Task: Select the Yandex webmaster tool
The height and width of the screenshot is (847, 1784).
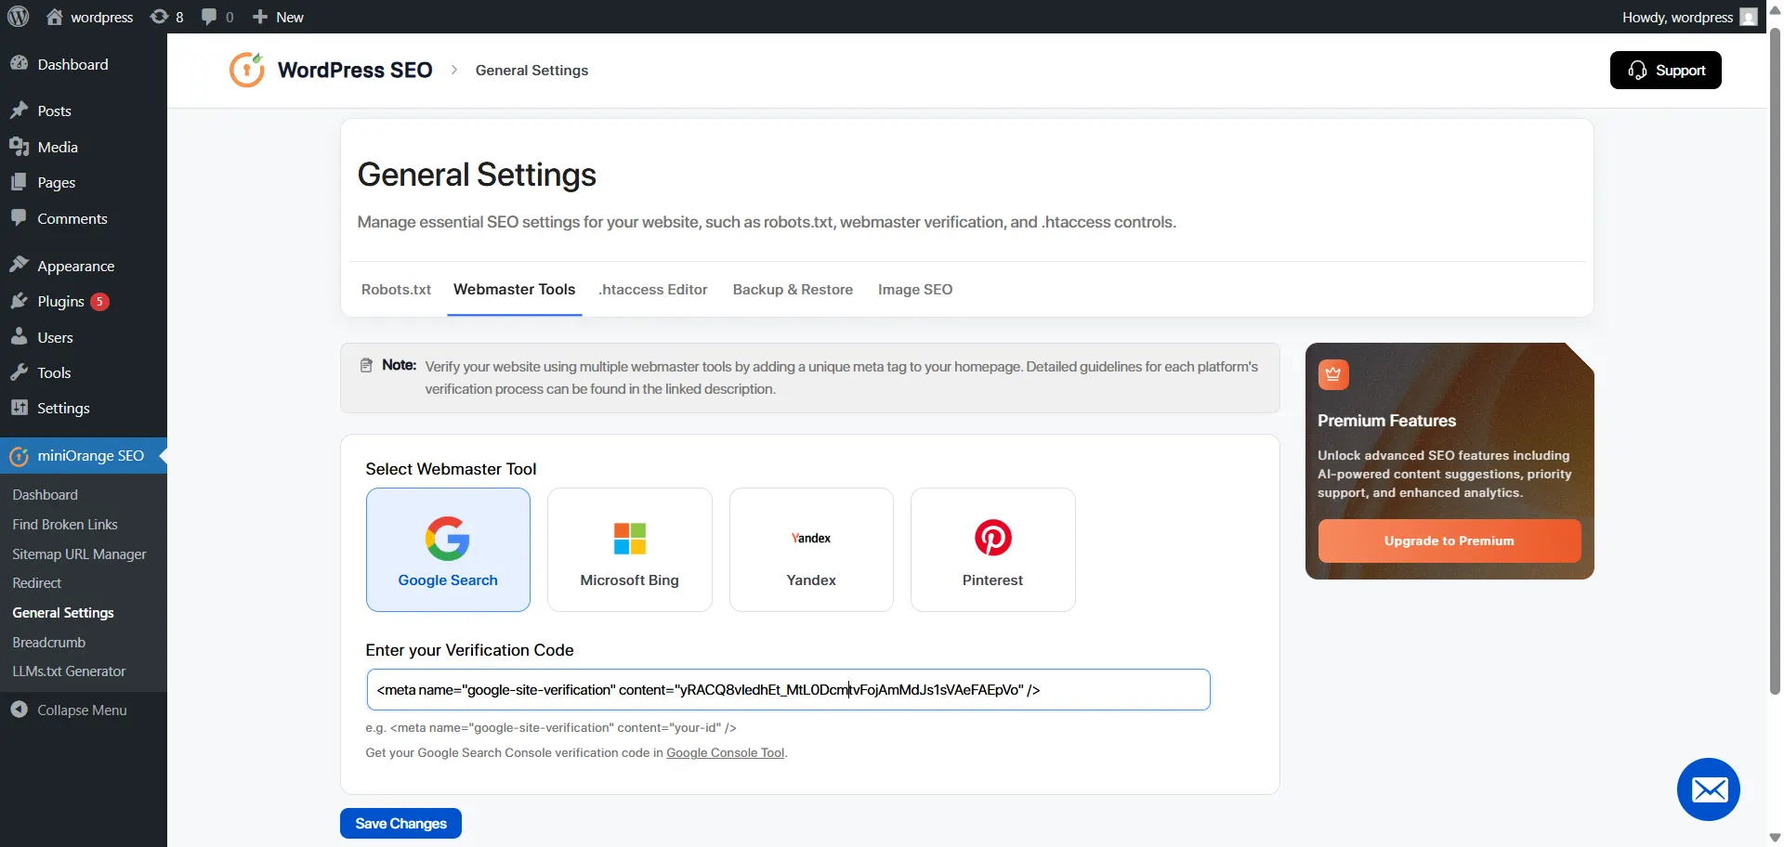Action: [811, 550]
